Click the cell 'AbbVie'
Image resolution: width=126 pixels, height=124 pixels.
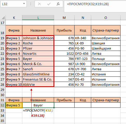coord(38,84)
